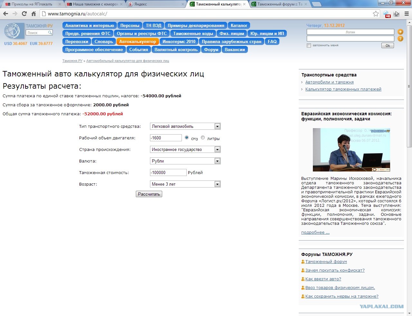Click the Таможенная стоимость input field
The width and height of the screenshot is (412, 316).
tap(168, 173)
